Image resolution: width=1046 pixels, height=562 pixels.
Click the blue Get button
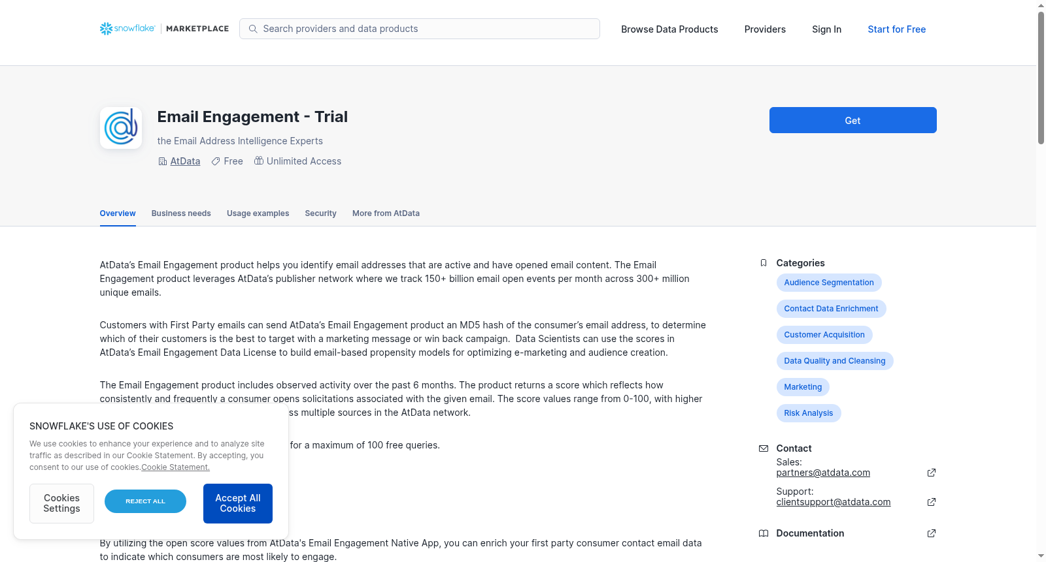pos(853,120)
